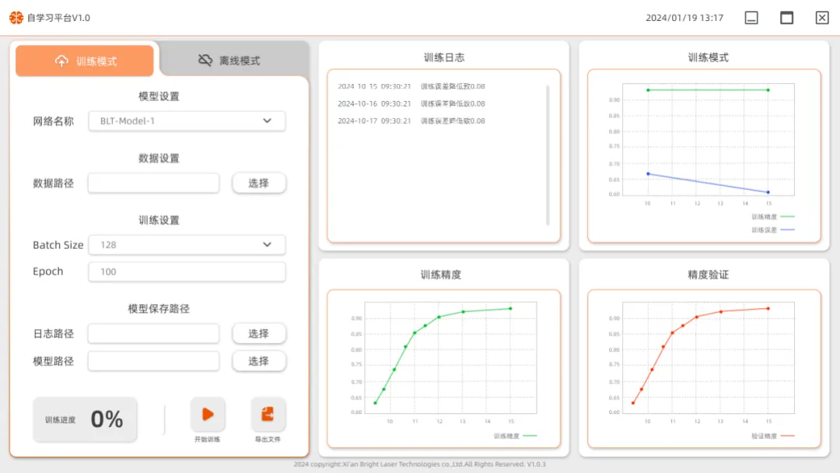The image size is (840, 473).
Task: Click the export file icon
Action: coord(268,415)
